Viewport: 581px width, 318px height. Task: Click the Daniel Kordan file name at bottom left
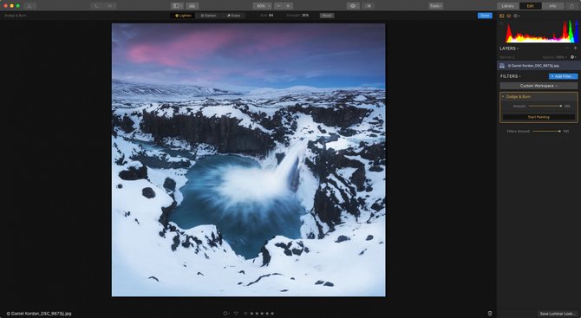[x=39, y=314]
